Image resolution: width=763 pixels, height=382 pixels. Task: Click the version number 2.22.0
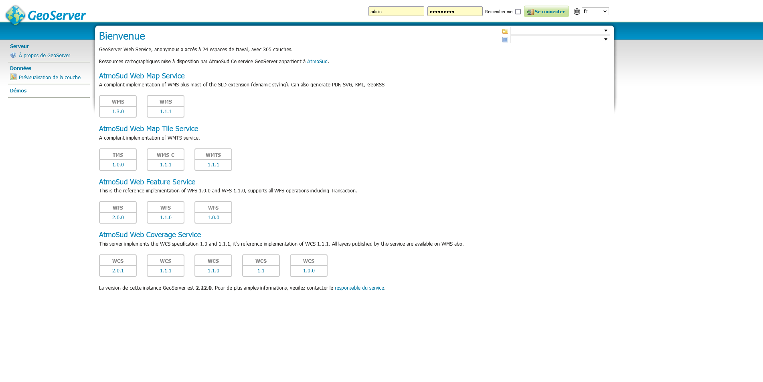(204, 288)
